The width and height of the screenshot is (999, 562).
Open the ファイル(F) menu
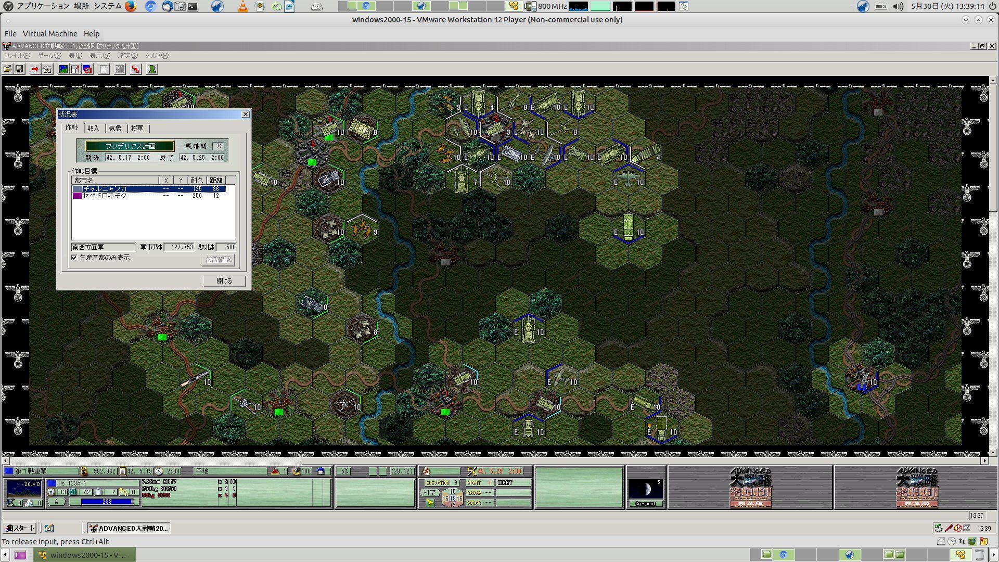18,56
